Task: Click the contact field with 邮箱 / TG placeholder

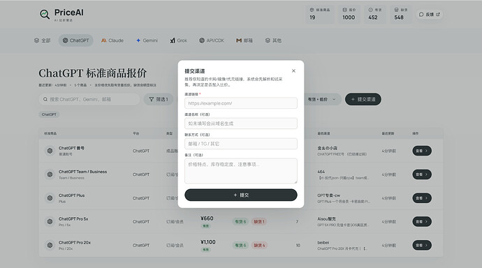Action: click(241, 144)
